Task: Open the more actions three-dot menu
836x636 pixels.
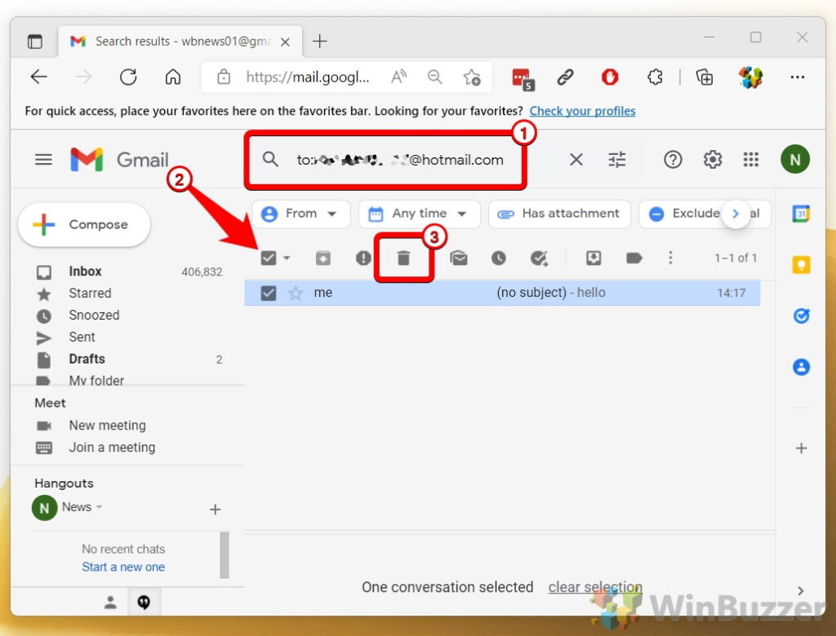Action: pyautogui.click(x=670, y=258)
